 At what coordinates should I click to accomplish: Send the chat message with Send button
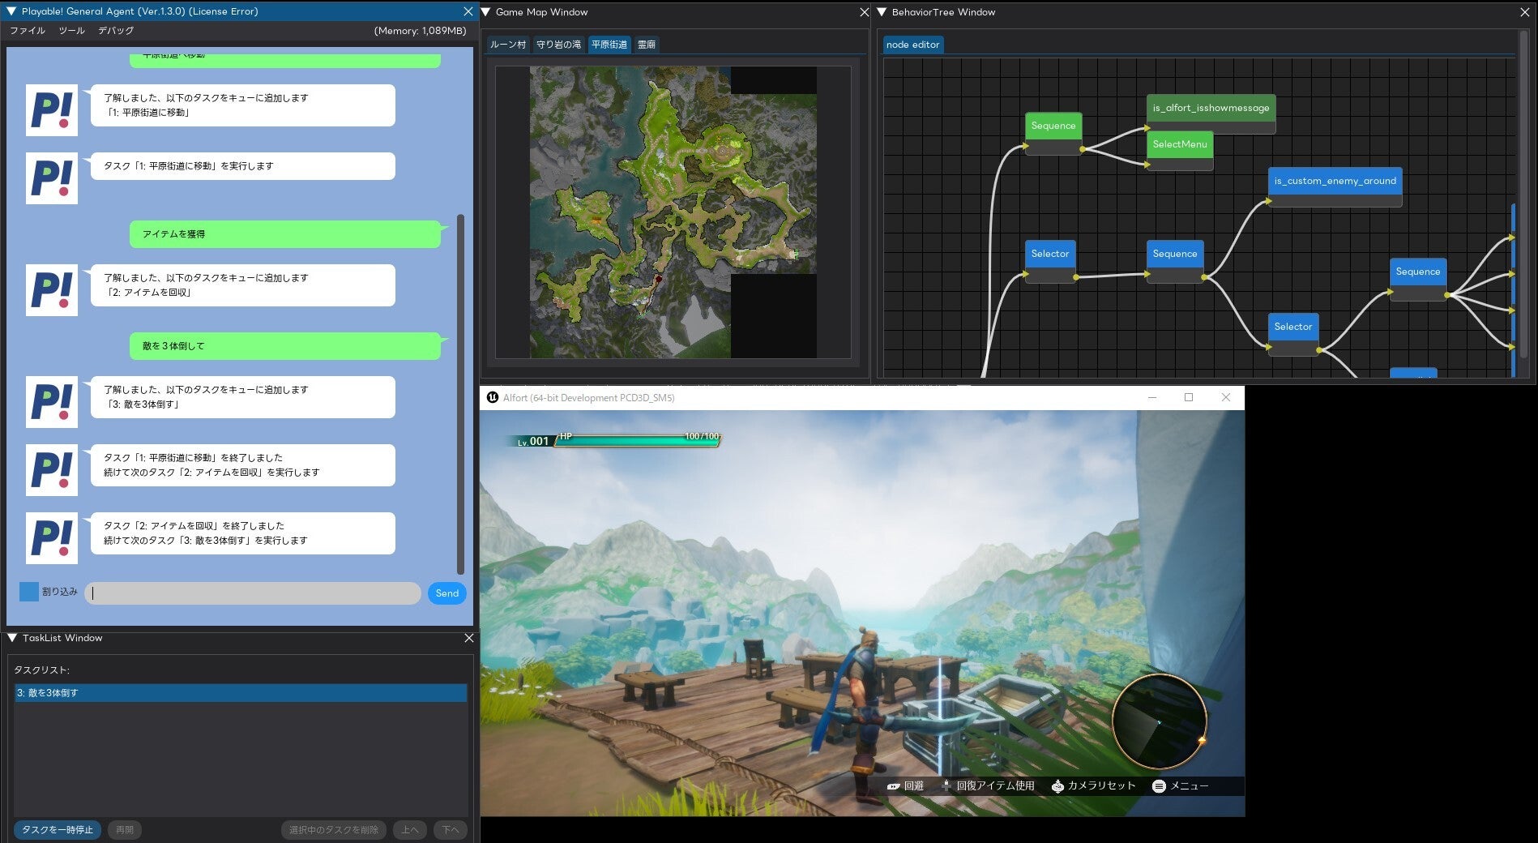447,593
